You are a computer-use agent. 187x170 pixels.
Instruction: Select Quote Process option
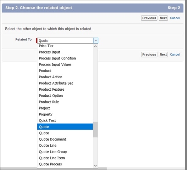click(65, 164)
